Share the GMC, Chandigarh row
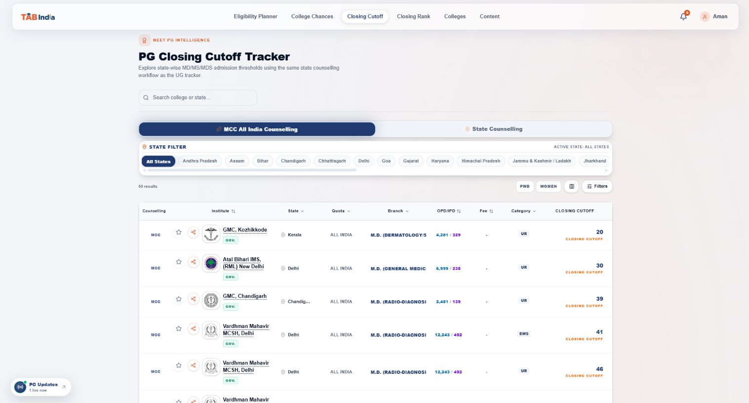749x403 pixels. (x=193, y=299)
